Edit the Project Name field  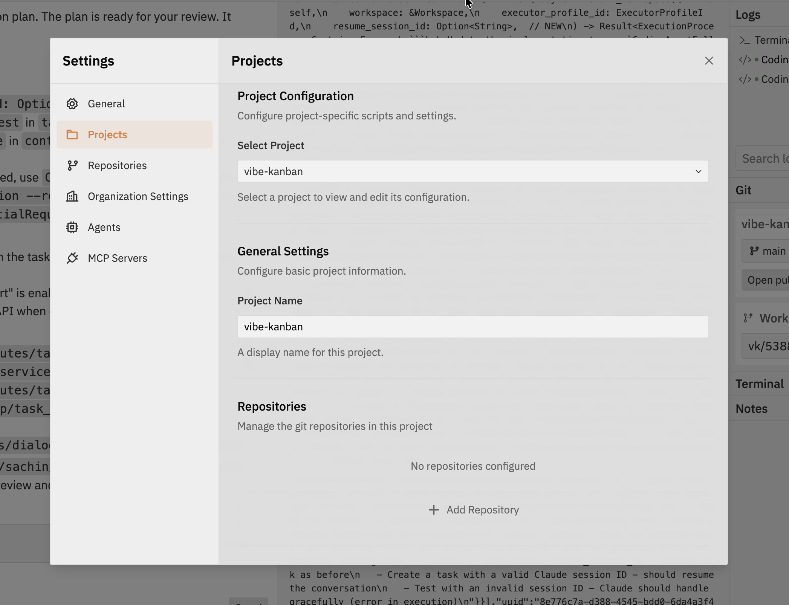coord(473,327)
